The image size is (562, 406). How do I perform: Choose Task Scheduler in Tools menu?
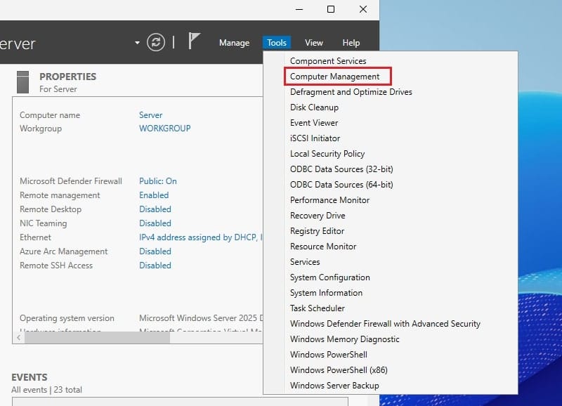pyautogui.click(x=318, y=308)
